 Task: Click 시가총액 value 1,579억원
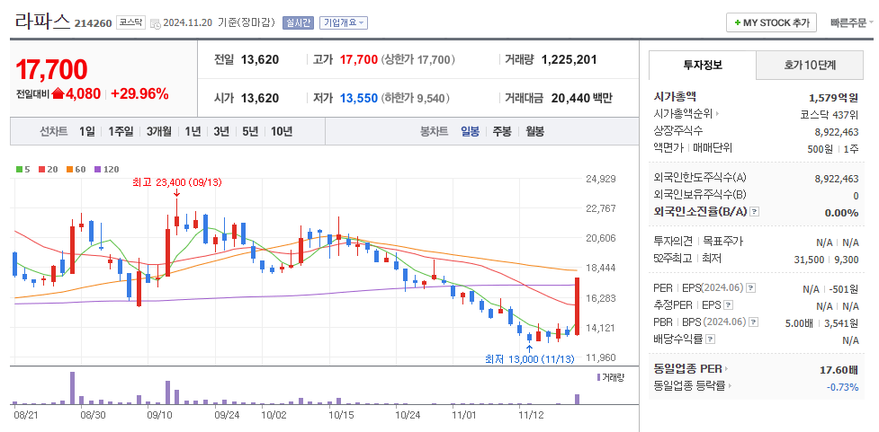point(832,98)
